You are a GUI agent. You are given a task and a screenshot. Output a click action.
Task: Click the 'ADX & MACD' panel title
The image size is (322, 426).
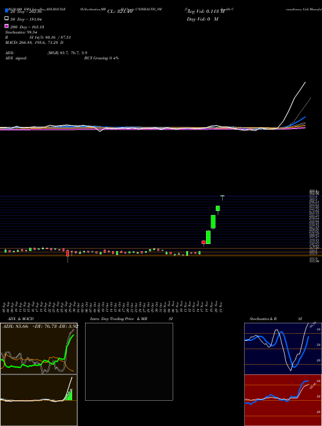(x=21, y=319)
